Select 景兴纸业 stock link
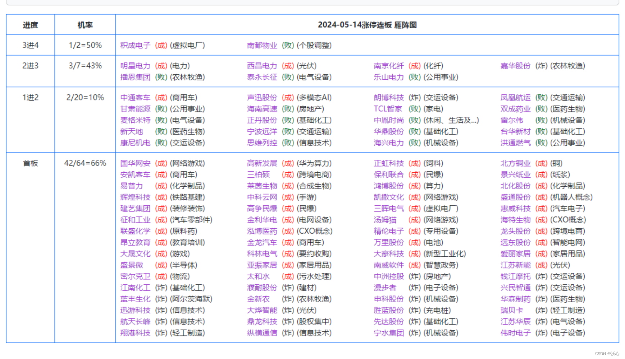 (516, 175)
